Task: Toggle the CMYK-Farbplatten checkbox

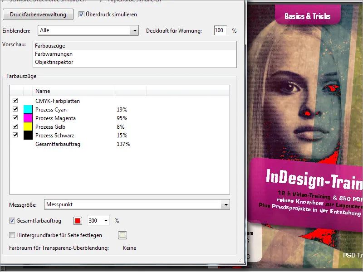Action: [15, 100]
